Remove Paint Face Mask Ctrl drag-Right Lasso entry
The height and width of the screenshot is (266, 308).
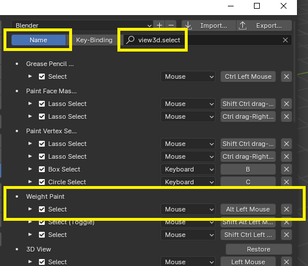(286, 116)
